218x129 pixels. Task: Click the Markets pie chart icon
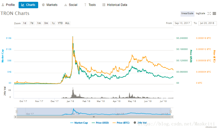[43, 5]
